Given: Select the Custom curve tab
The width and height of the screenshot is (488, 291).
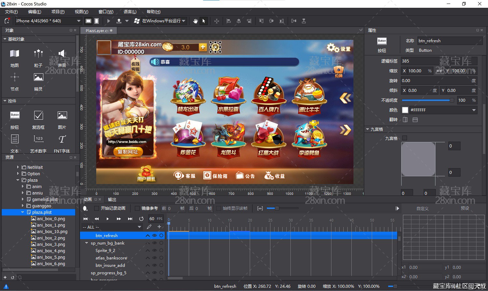Looking at the screenshot, I should click(x=423, y=209).
